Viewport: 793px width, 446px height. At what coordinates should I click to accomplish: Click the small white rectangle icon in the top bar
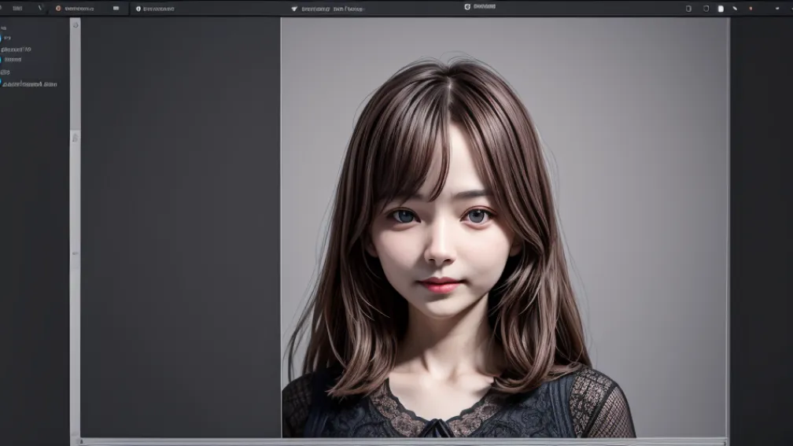(x=116, y=8)
